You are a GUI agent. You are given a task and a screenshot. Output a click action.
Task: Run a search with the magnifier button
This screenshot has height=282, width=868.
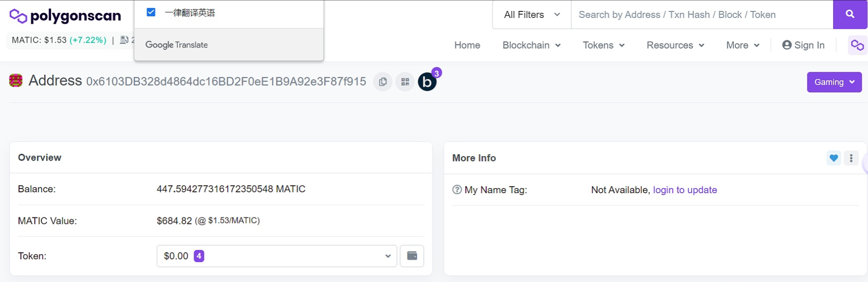[x=850, y=15]
